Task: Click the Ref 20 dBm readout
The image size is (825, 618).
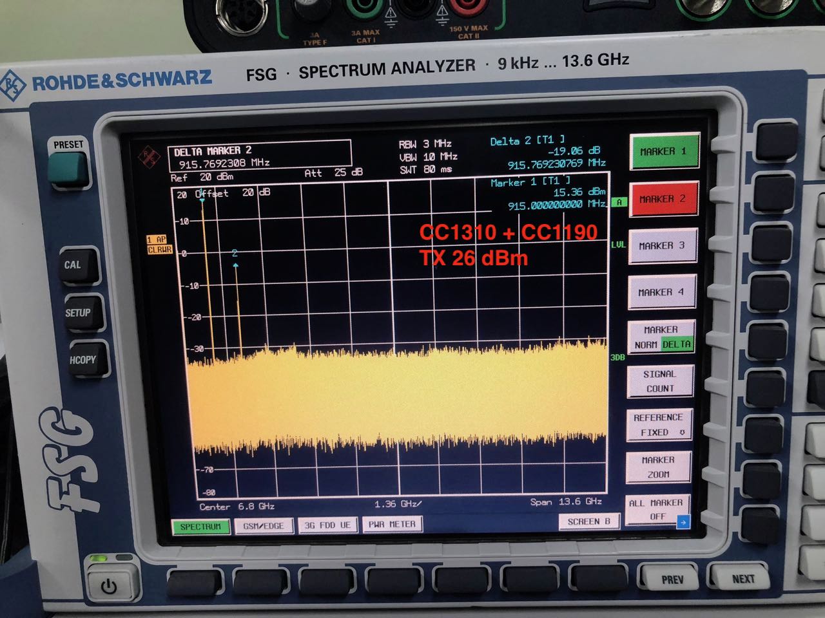Action: pos(202,177)
